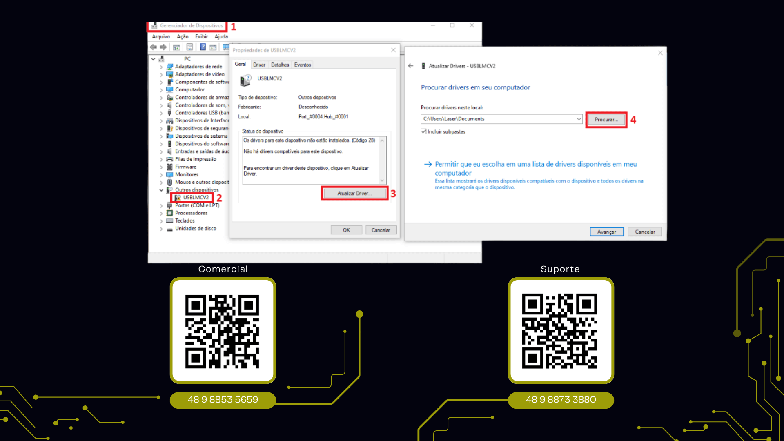784x441 pixels.
Task: Click the Suporte QR code image
Action: (x=561, y=331)
